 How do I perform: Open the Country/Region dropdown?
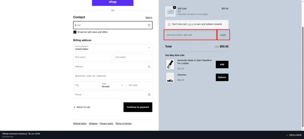pyautogui.click(x=113, y=48)
